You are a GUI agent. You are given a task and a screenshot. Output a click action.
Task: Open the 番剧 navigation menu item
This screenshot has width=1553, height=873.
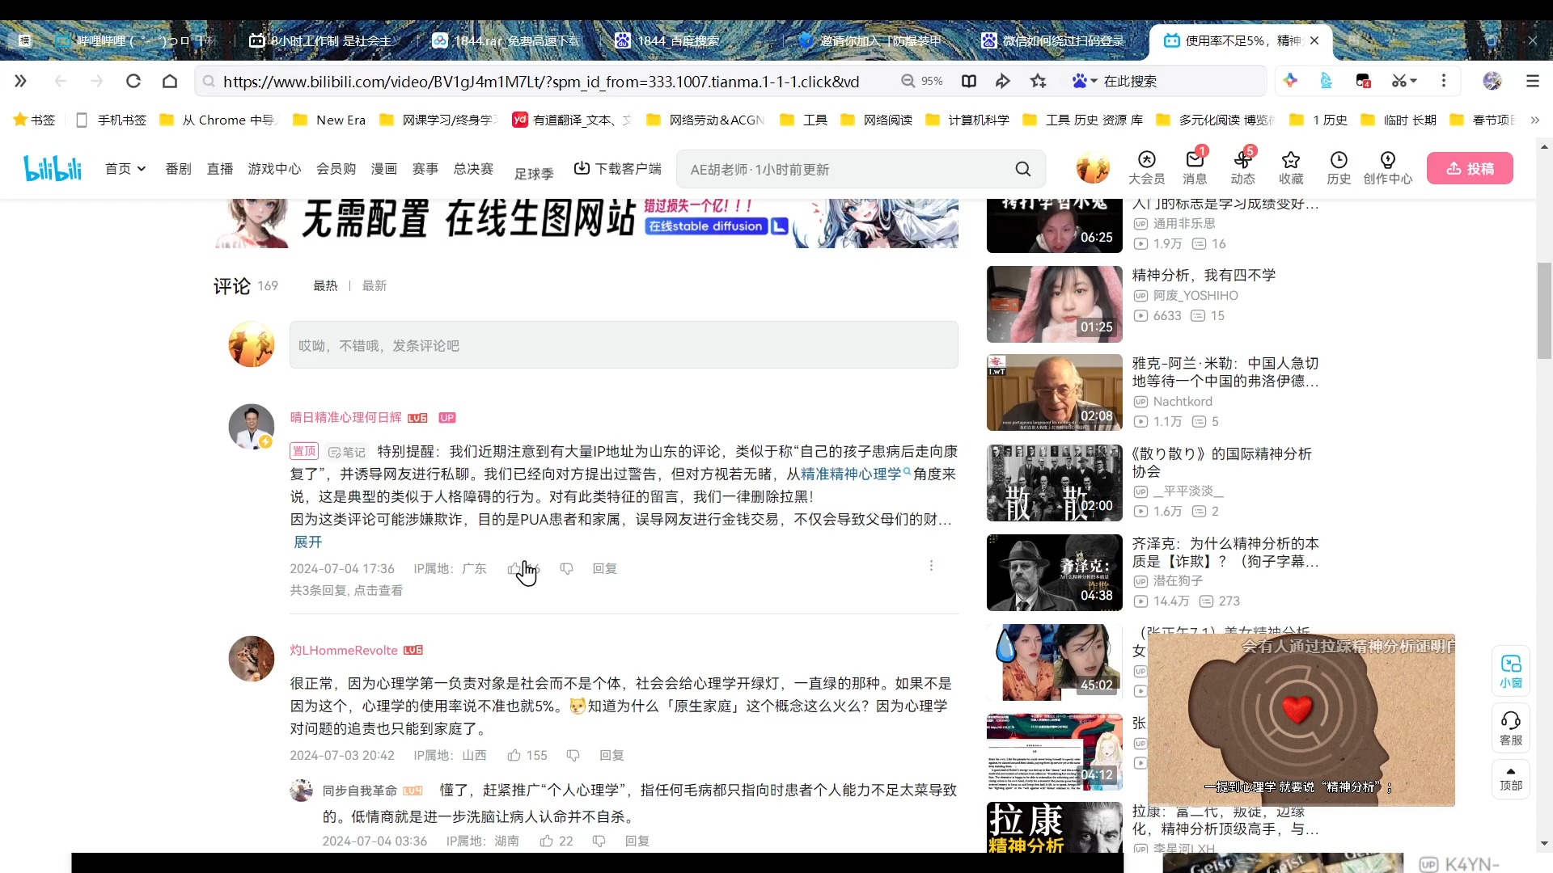coord(177,168)
